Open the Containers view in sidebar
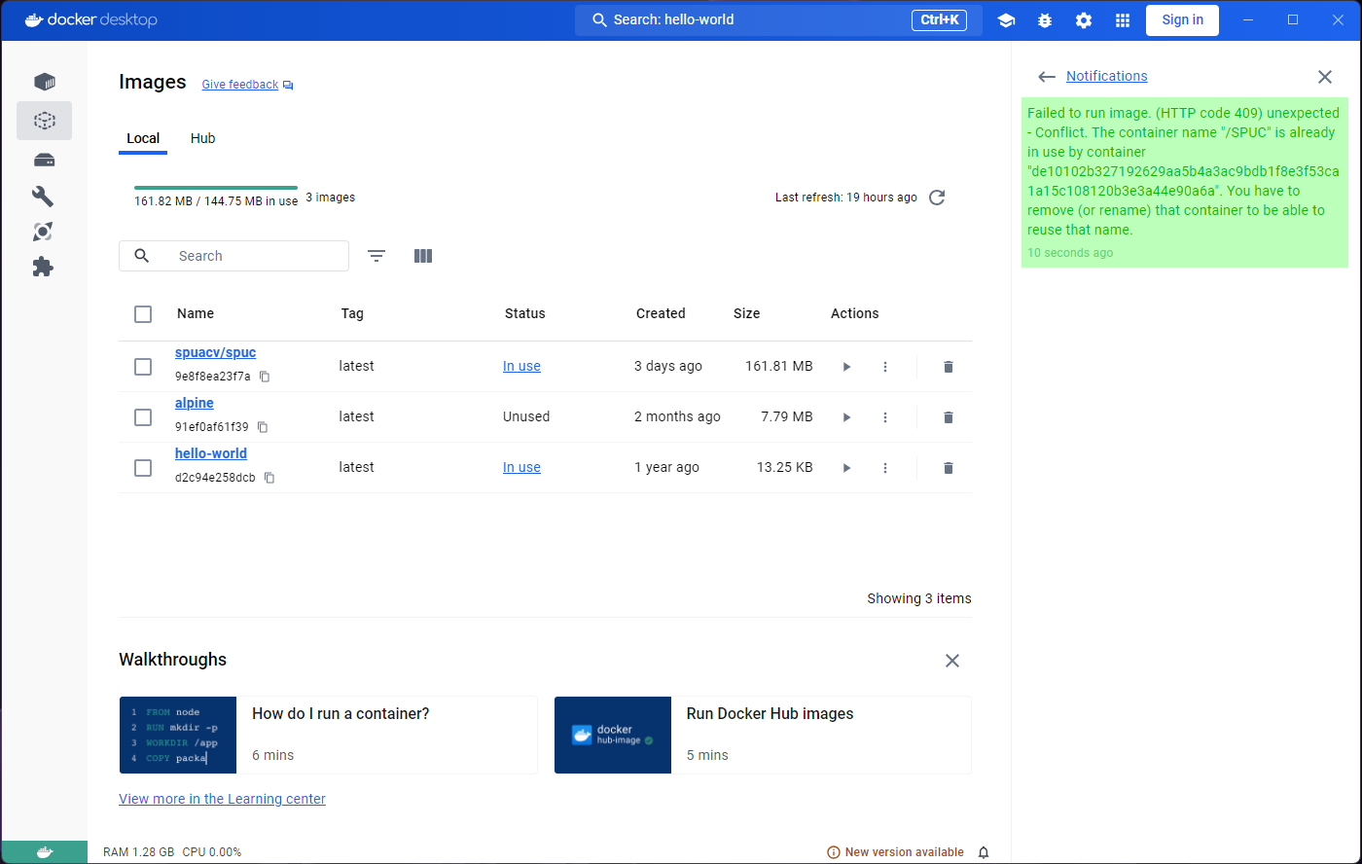Screen dimensions: 1362x864 (x=44, y=81)
